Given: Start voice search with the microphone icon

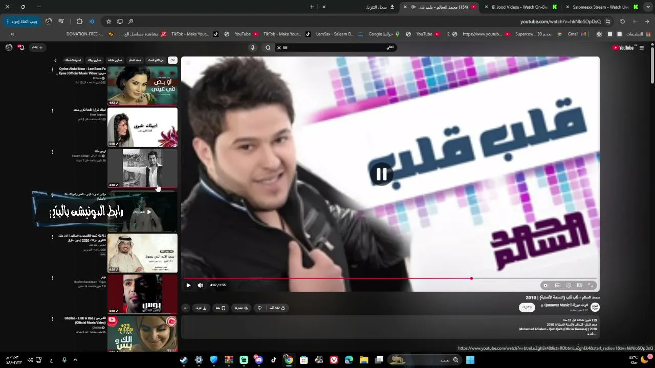Looking at the screenshot, I should click(252, 48).
